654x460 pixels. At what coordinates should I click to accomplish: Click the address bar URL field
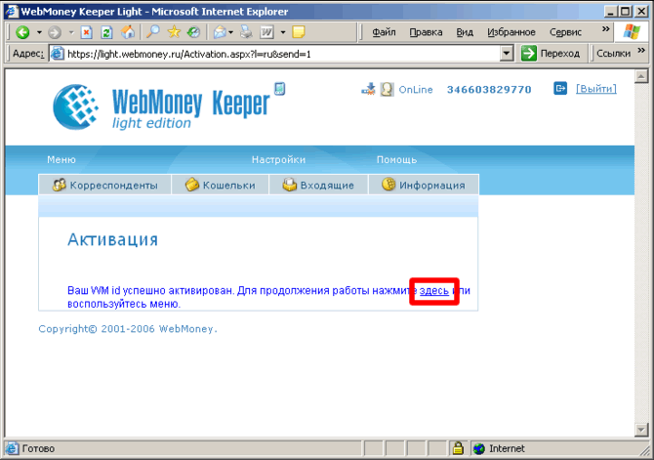(x=275, y=54)
